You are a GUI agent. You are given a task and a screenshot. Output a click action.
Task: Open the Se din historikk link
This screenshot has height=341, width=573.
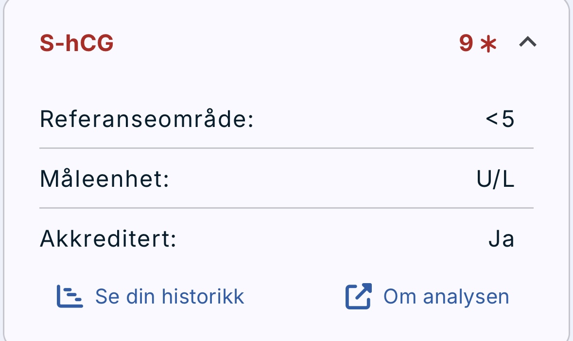point(169,296)
